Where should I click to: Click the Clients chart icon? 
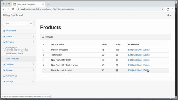pyautogui.click(x=4, y=36)
